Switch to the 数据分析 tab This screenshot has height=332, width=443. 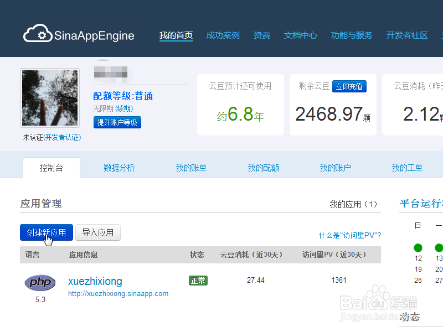pos(119,168)
